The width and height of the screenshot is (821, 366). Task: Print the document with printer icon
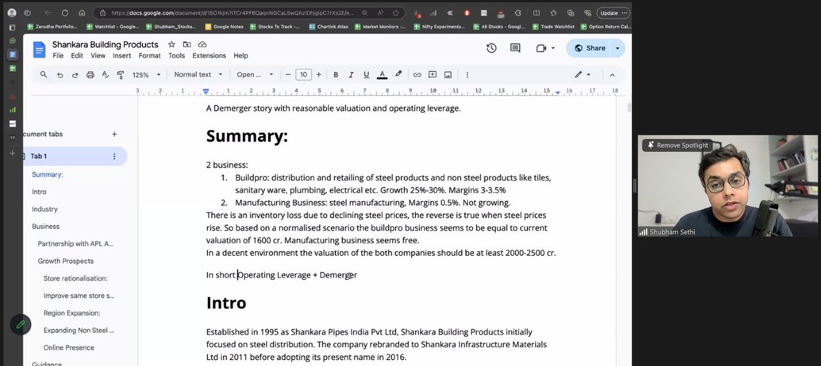(90, 75)
